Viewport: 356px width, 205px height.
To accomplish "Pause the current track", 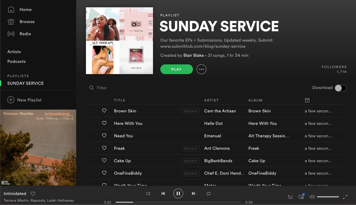I will pyautogui.click(x=178, y=193).
